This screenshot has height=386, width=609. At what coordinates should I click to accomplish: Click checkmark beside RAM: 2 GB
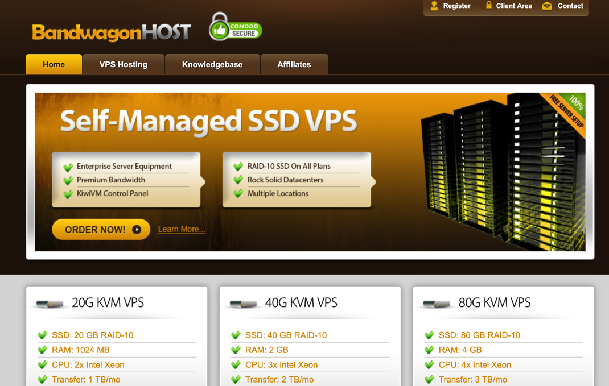pos(236,350)
